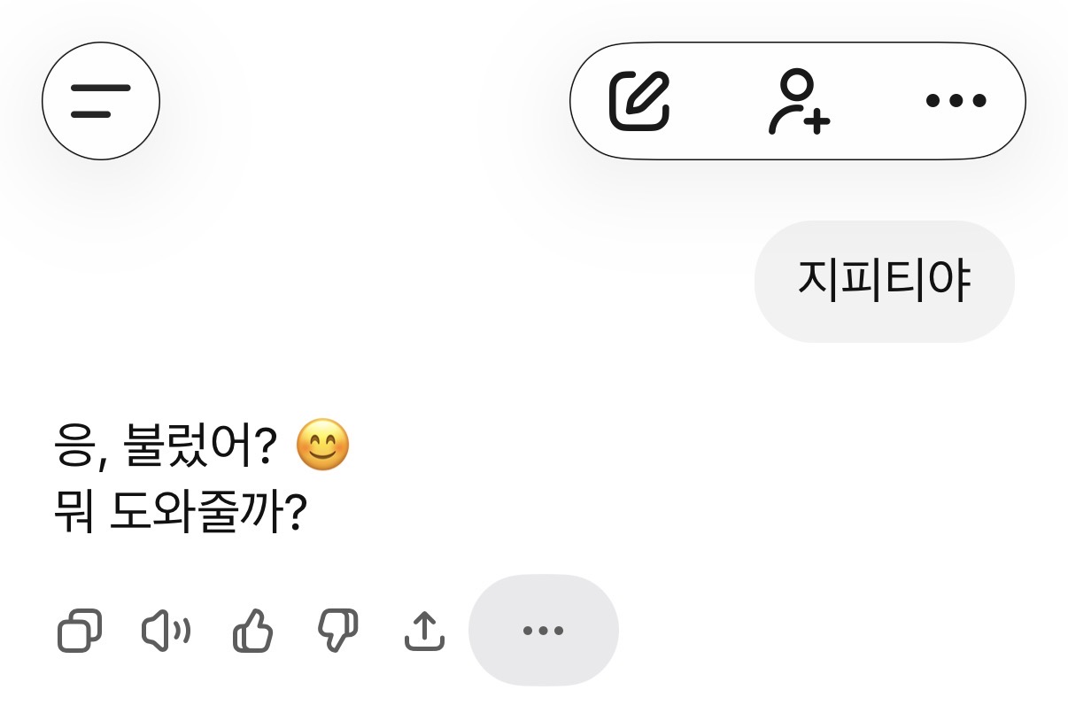
Task: Open the gray pill ellipsis button
Action: tap(543, 631)
